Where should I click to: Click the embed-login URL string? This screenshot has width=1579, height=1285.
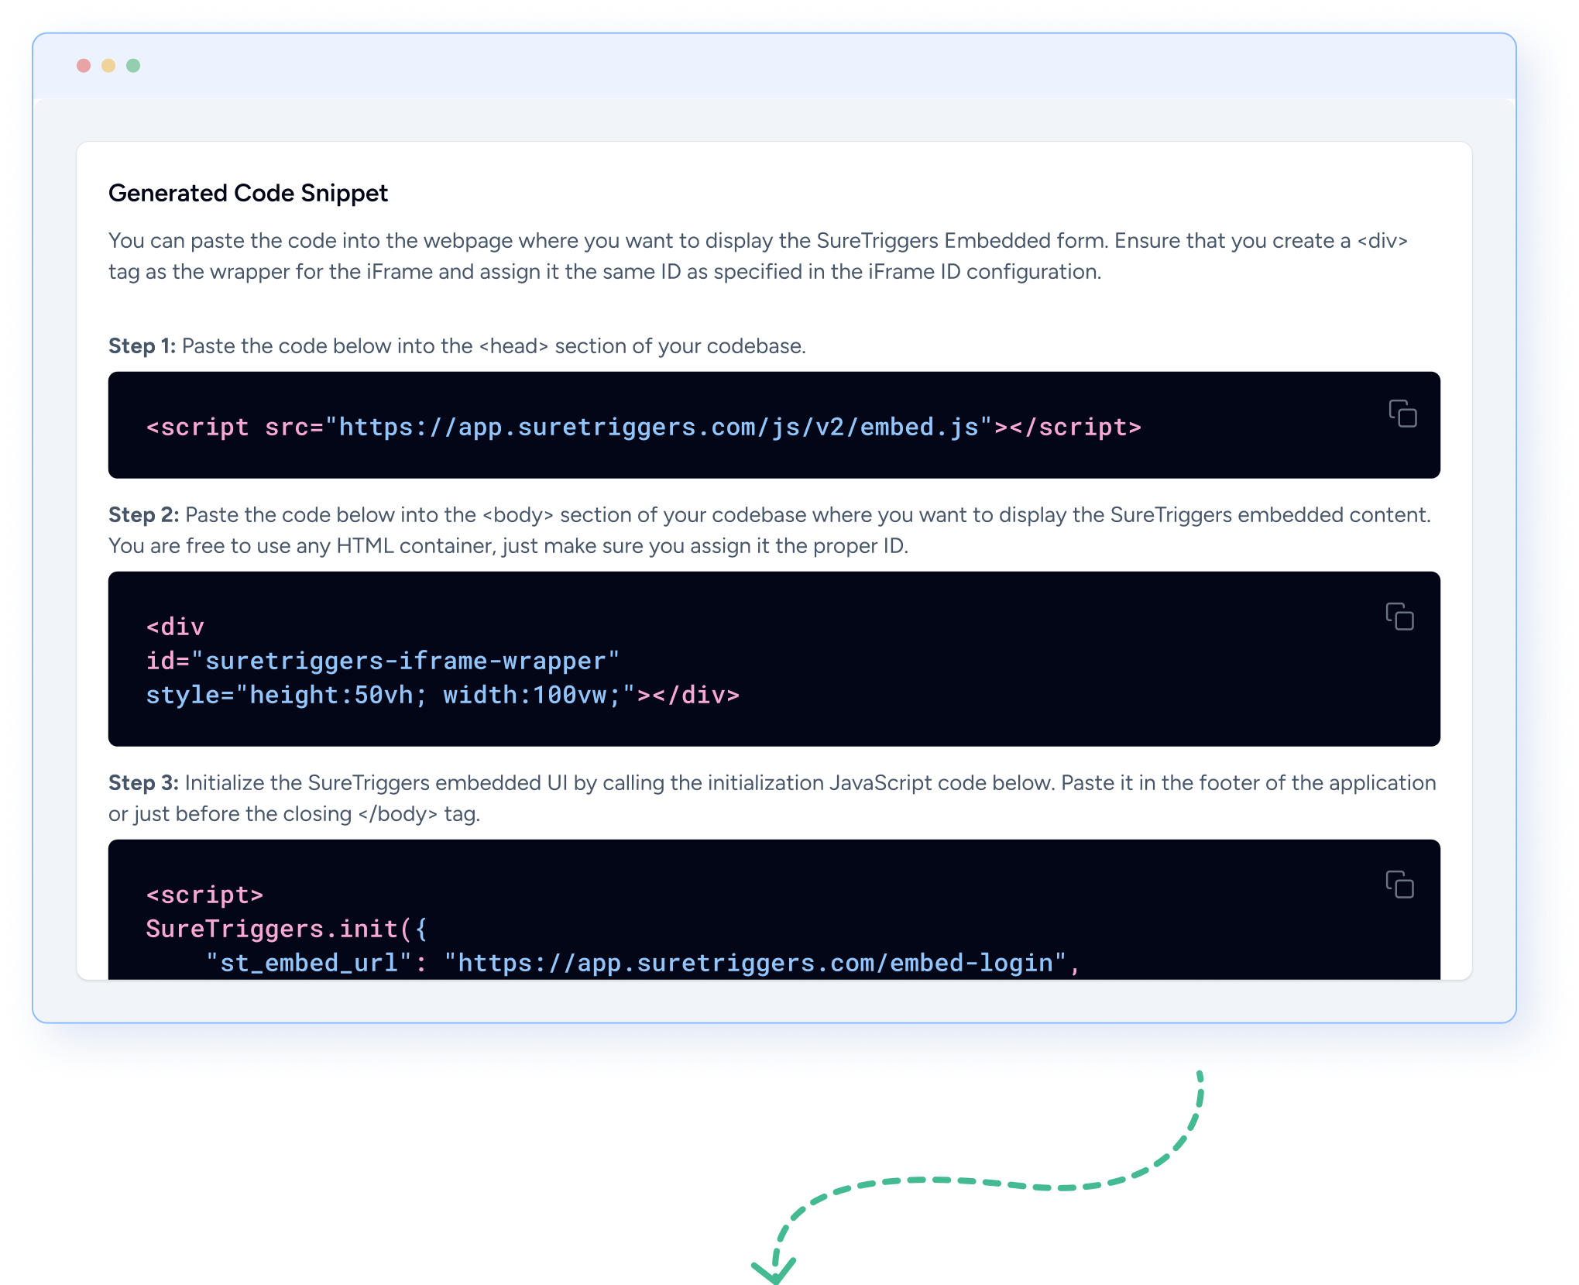pyautogui.click(x=755, y=963)
